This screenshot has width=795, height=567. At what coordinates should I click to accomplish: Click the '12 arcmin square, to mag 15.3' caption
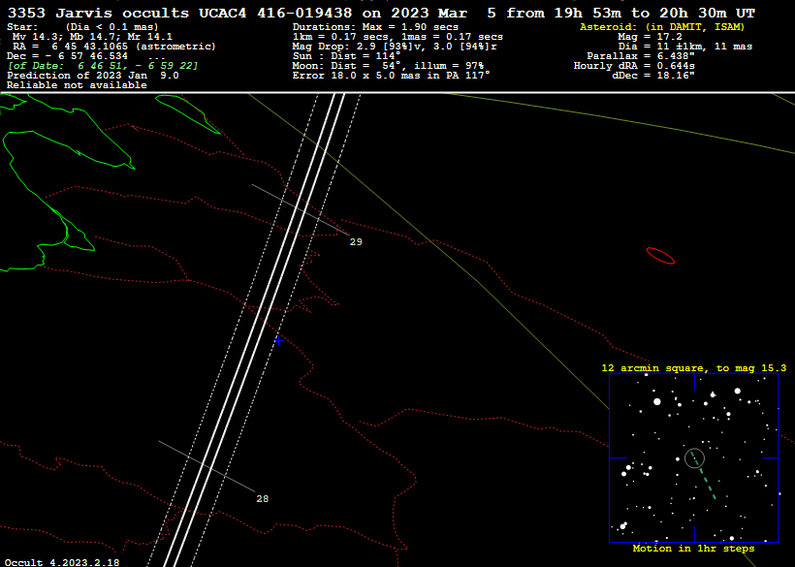[693, 368]
